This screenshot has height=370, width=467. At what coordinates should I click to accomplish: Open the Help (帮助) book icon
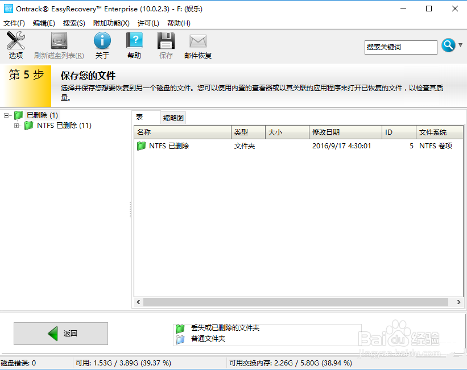click(x=134, y=41)
